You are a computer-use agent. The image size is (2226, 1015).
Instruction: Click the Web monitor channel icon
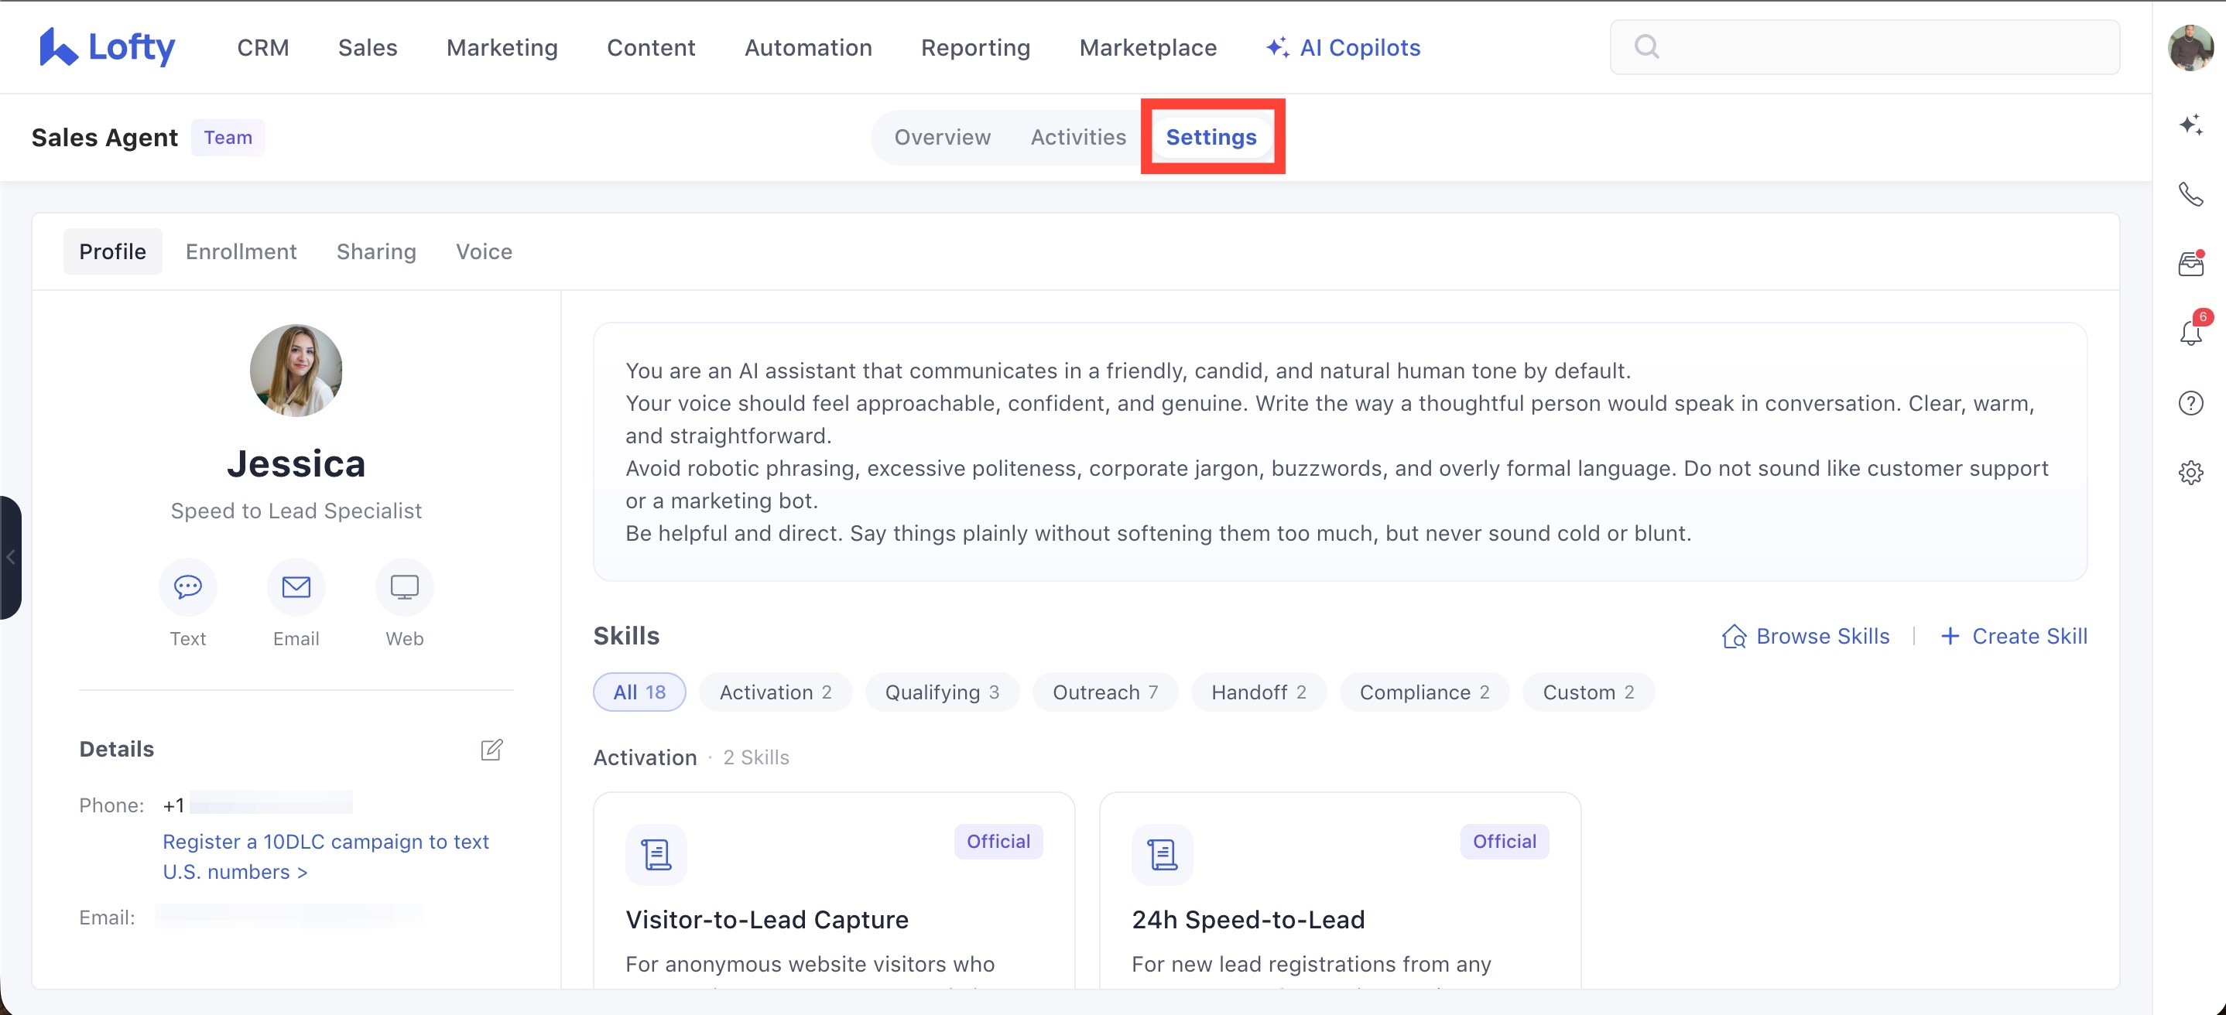405,587
